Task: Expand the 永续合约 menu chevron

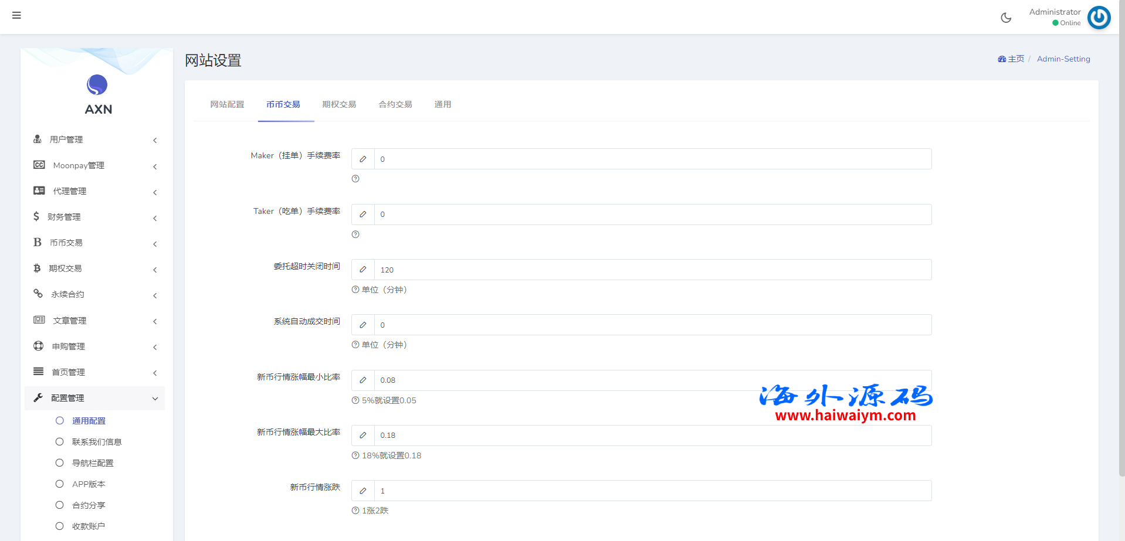Action: coord(155,295)
